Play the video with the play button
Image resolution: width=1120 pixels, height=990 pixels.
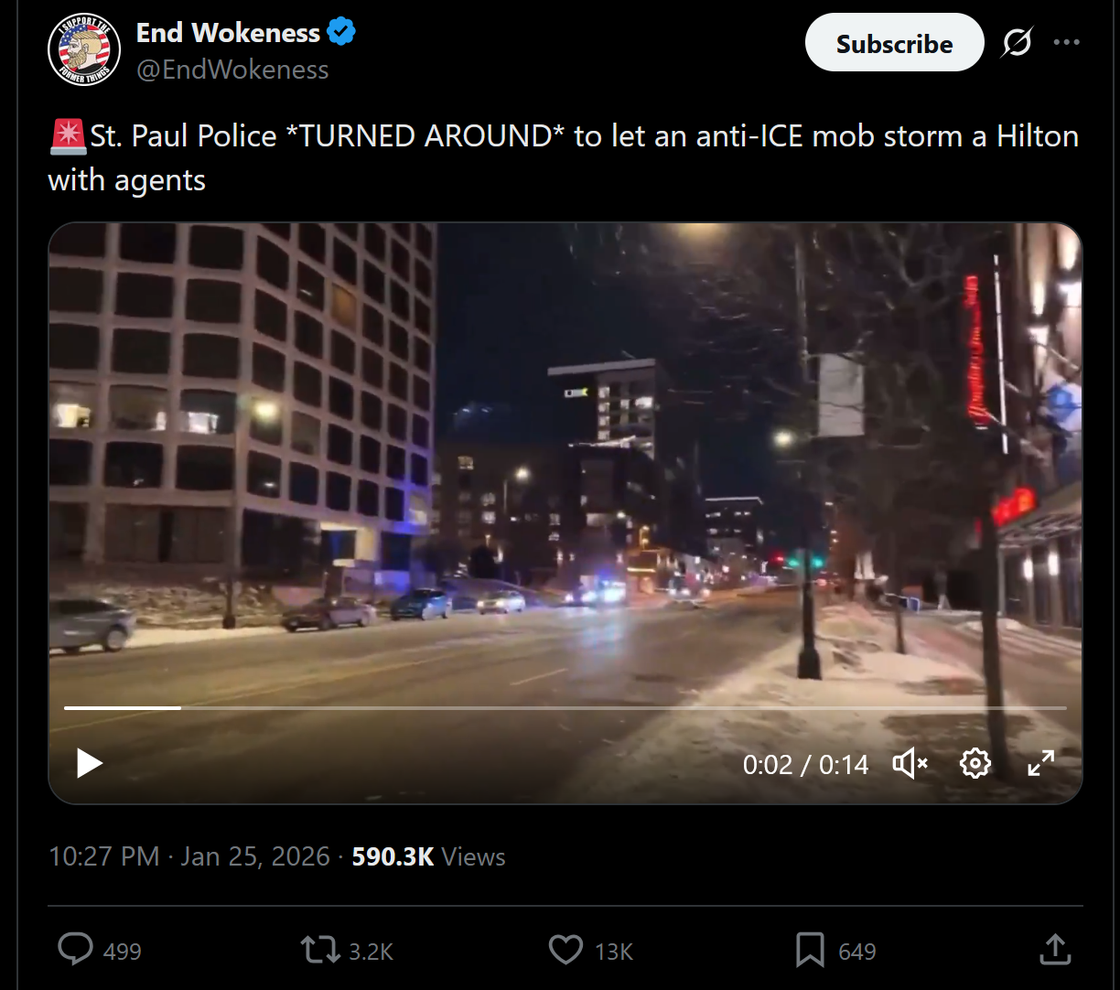pyautogui.click(x=89, y=763)
